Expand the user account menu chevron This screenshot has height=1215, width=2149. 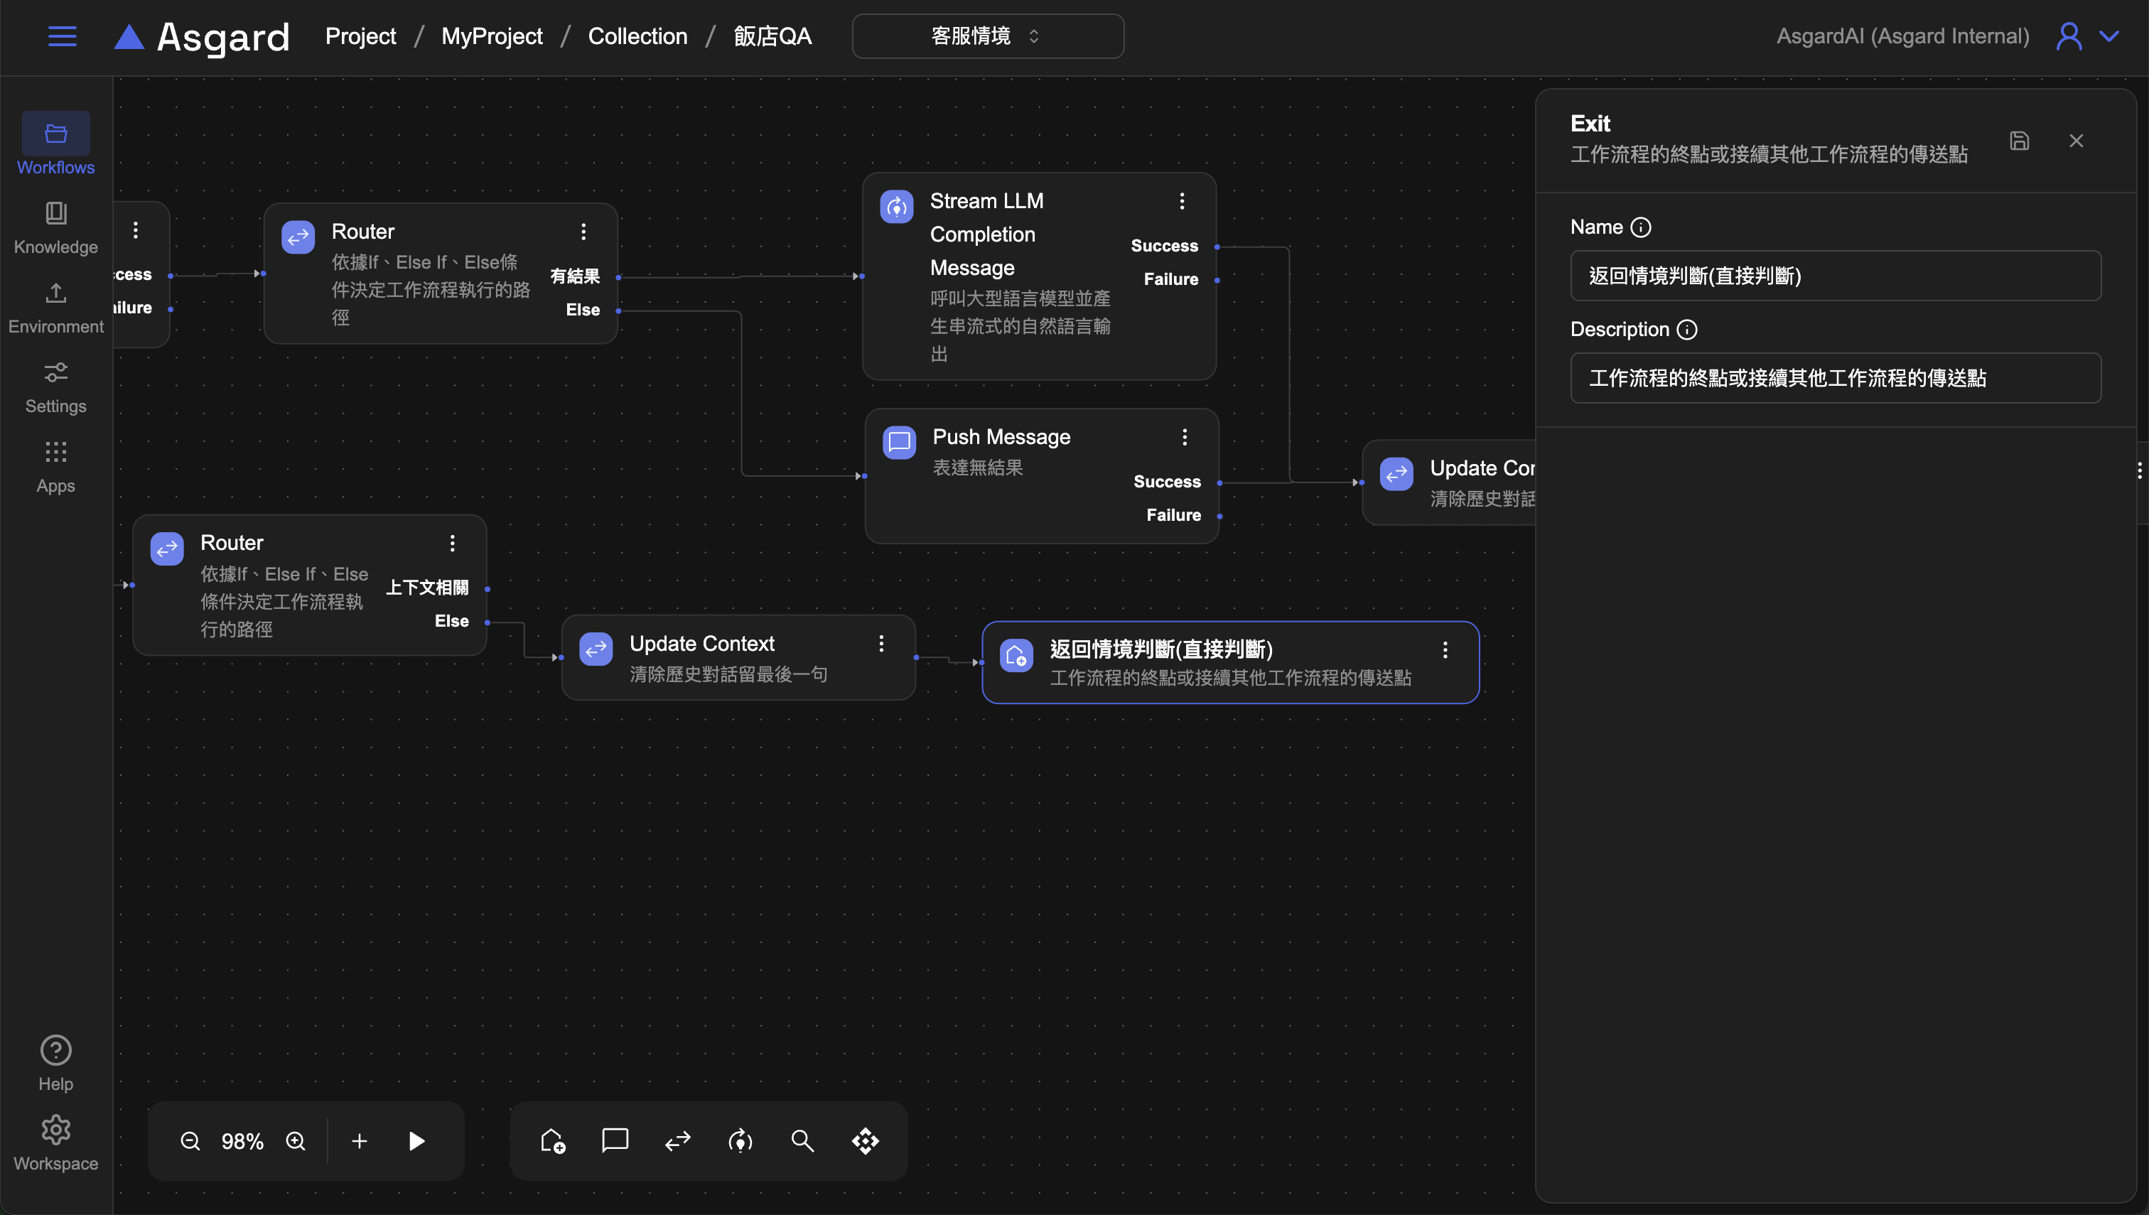pyautogui.click(x=2109, y=36)
